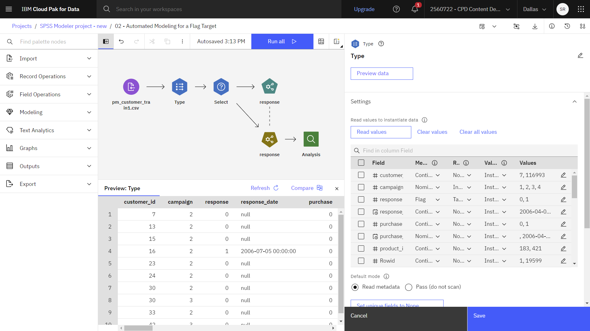590x331 pixels.
Task: Collapse the Settings section
Action: click(574, 102)
